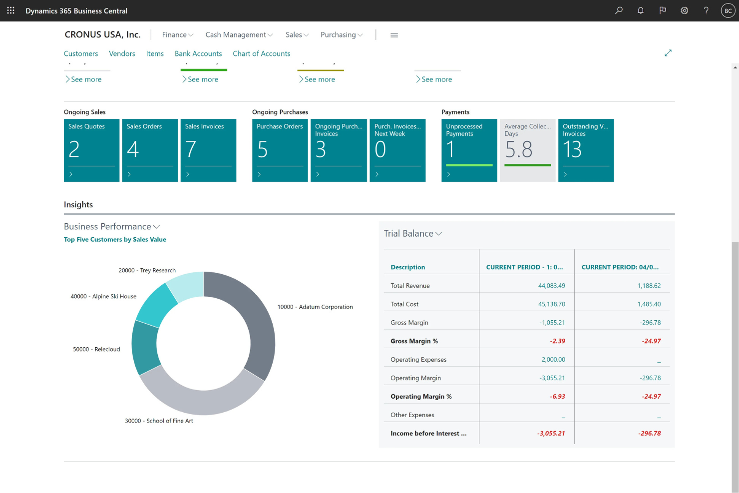The width and height of the screenshot is (739, 493).
Task: Click the green progress bar on Unprocessed Payments
Action: click(x=468, y=164)
